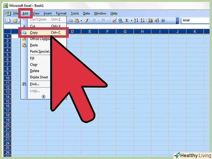
Task: Click the New workbook toolbar icon
Action: tap(9, 21)
